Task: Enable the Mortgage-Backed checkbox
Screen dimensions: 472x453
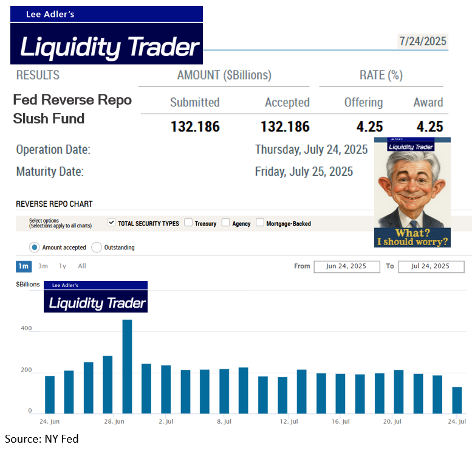Action: [x=260, y=223]
